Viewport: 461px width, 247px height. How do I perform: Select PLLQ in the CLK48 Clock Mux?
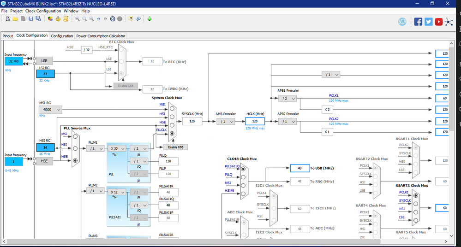click(243, 177)
